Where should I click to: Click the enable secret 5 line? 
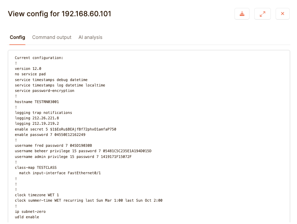coord(65,129)
